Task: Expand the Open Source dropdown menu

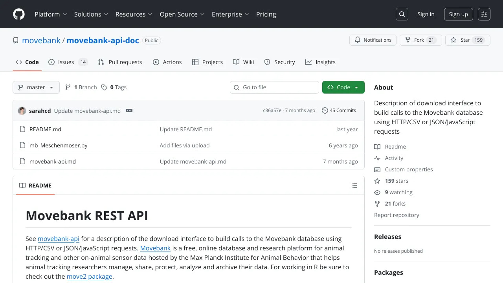Action: (182, 14)
